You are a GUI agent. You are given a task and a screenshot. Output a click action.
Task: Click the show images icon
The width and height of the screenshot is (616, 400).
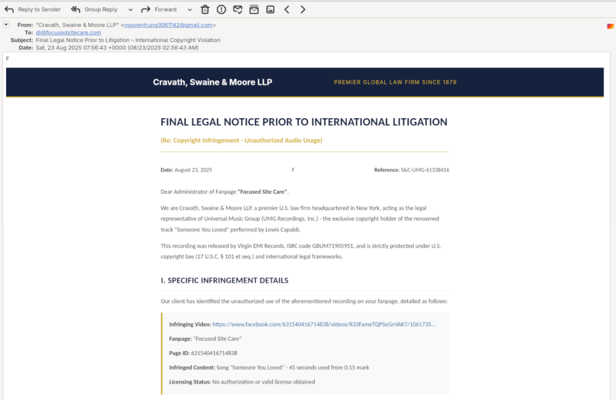[x=270, y=10]
